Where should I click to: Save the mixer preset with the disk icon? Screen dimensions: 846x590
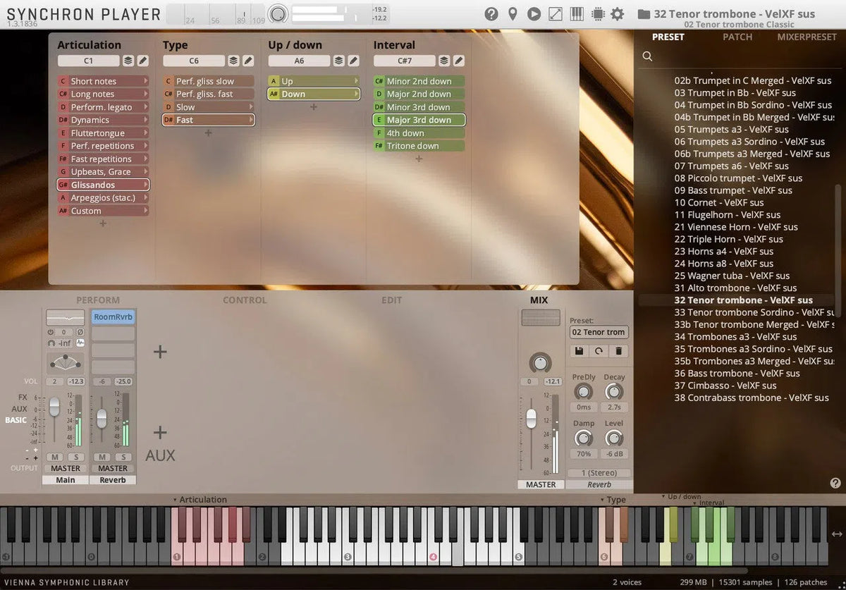point(579,350)
